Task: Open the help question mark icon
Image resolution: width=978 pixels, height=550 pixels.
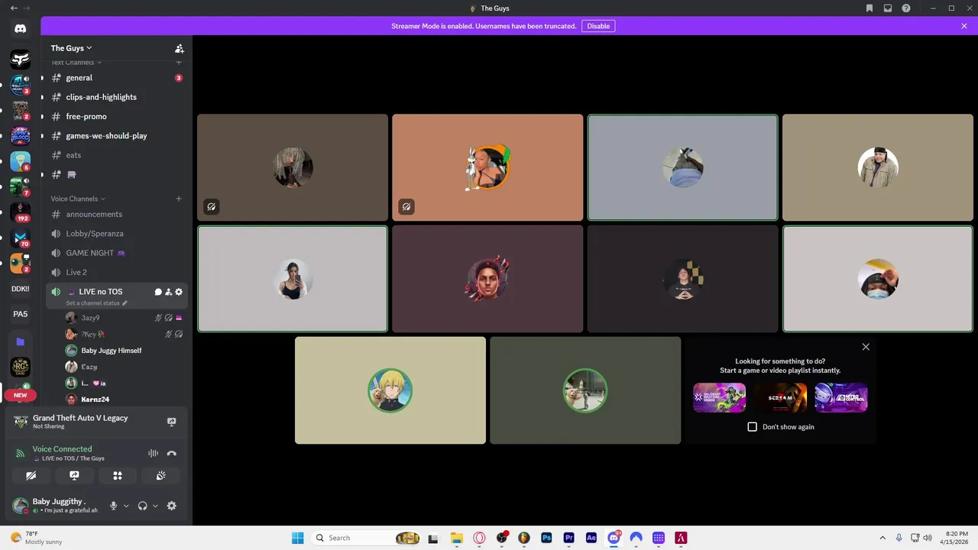Action: pos(906,8)
